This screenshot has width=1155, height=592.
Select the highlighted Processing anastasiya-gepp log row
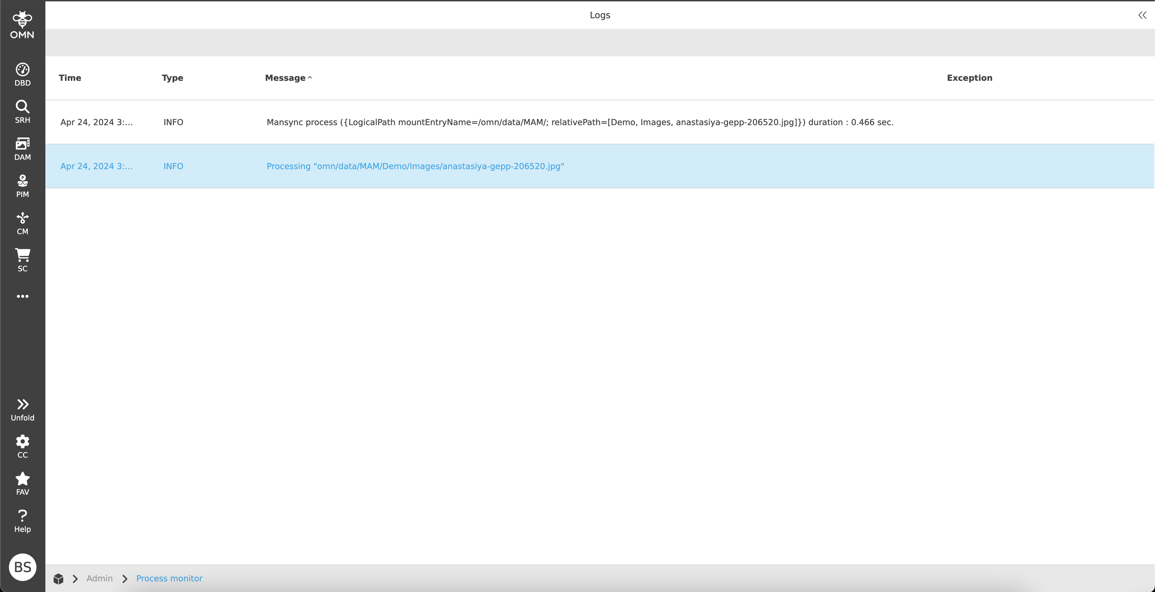point(415,166)
